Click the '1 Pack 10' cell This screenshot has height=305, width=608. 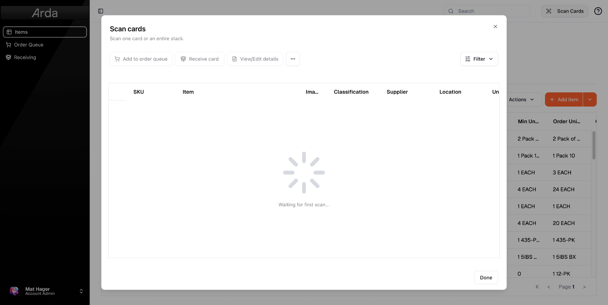click(x=564, y=156)
